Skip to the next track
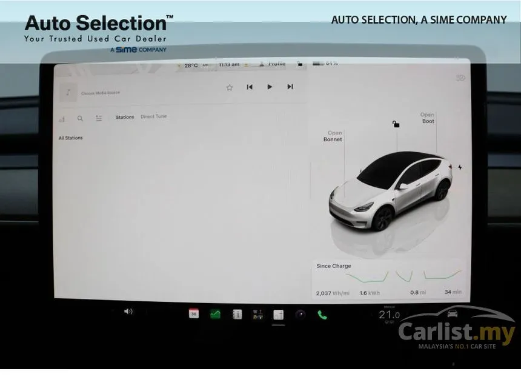The width and height of the screenshot is (521, 391). click(290, 87)
